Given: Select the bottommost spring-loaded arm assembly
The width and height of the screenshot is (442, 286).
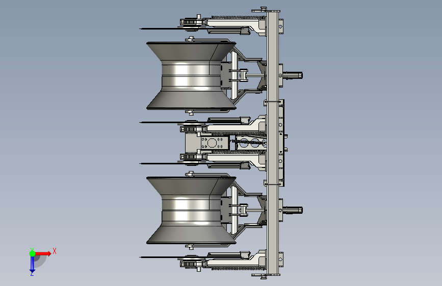Looking at the screenshot, I should coord(223,261).
